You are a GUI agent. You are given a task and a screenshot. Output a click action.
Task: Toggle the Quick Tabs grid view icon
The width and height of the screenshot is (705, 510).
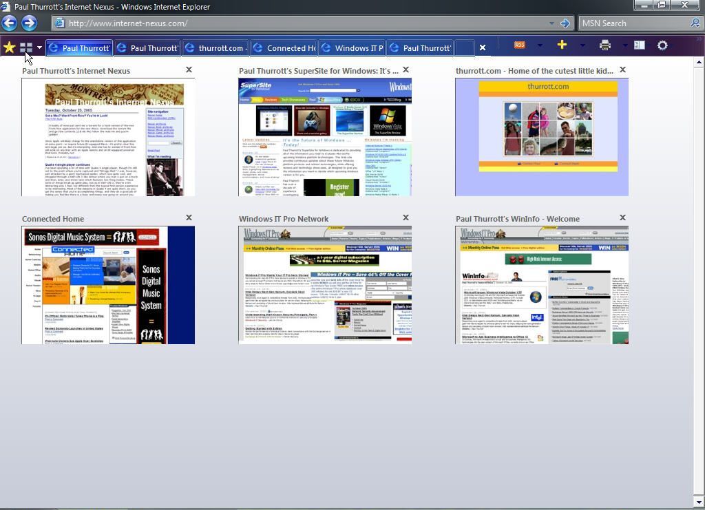coord(26,47)
